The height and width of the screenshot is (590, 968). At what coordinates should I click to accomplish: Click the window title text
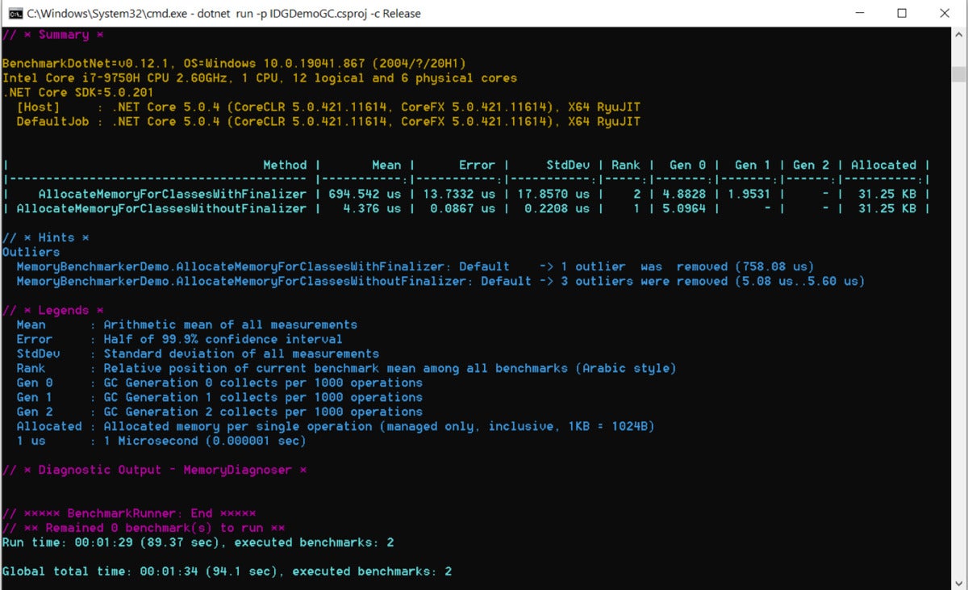point(224,13)
